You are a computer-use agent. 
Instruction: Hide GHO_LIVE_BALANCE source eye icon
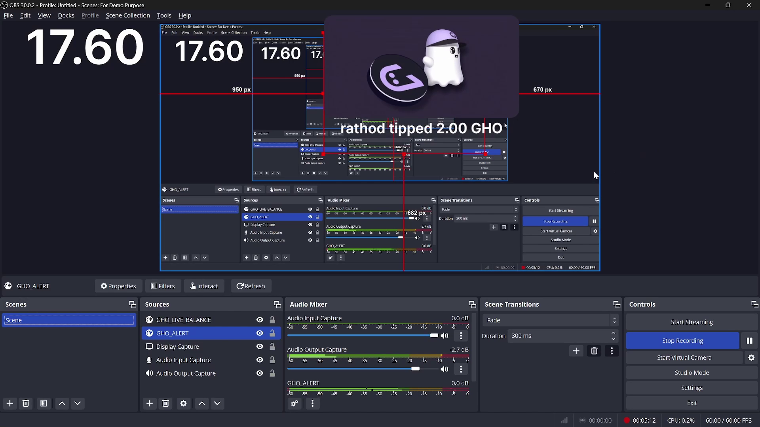260,320
